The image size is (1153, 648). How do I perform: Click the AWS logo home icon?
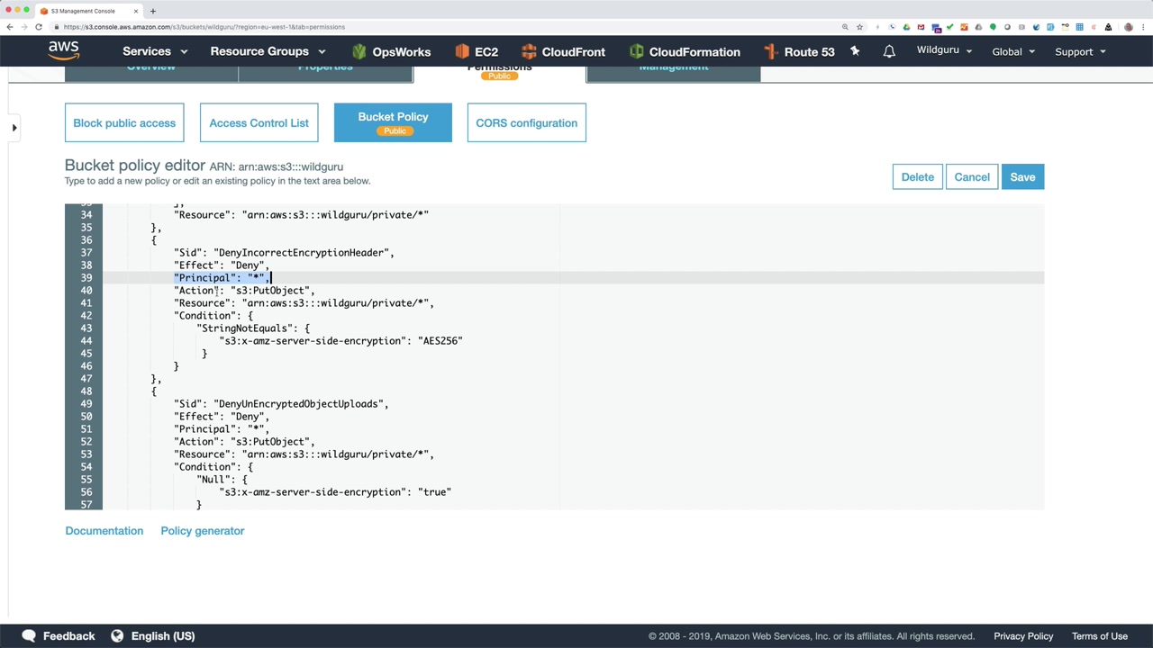pos(64,51)
